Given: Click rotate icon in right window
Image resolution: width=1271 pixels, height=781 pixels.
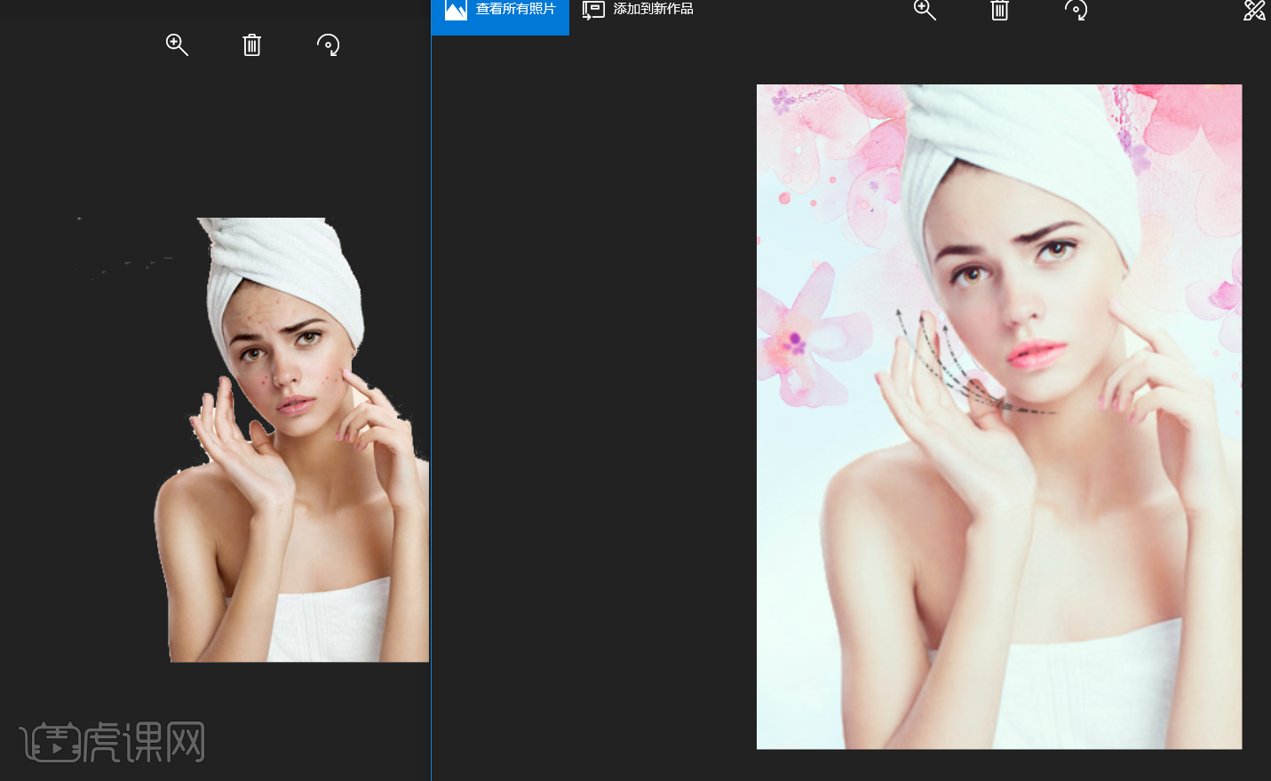Looking at the screenshot, I should point(1076,10).
